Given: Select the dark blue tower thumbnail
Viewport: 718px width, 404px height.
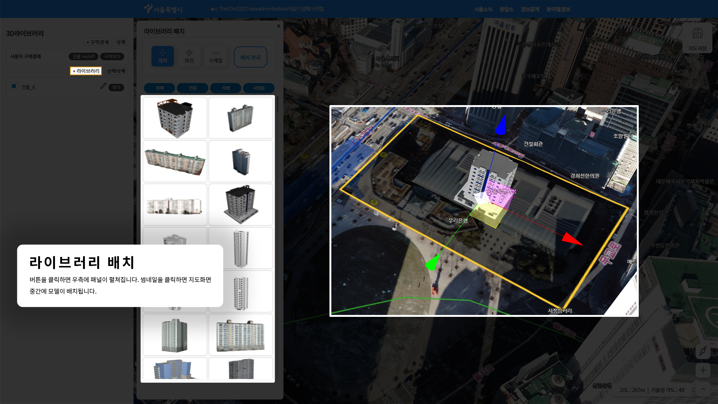Looking at the screenshot, I should click(x=241, y=161).
